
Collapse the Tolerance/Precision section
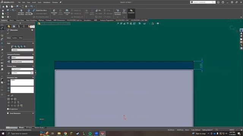pyautogui.click(x=33, y=54)
